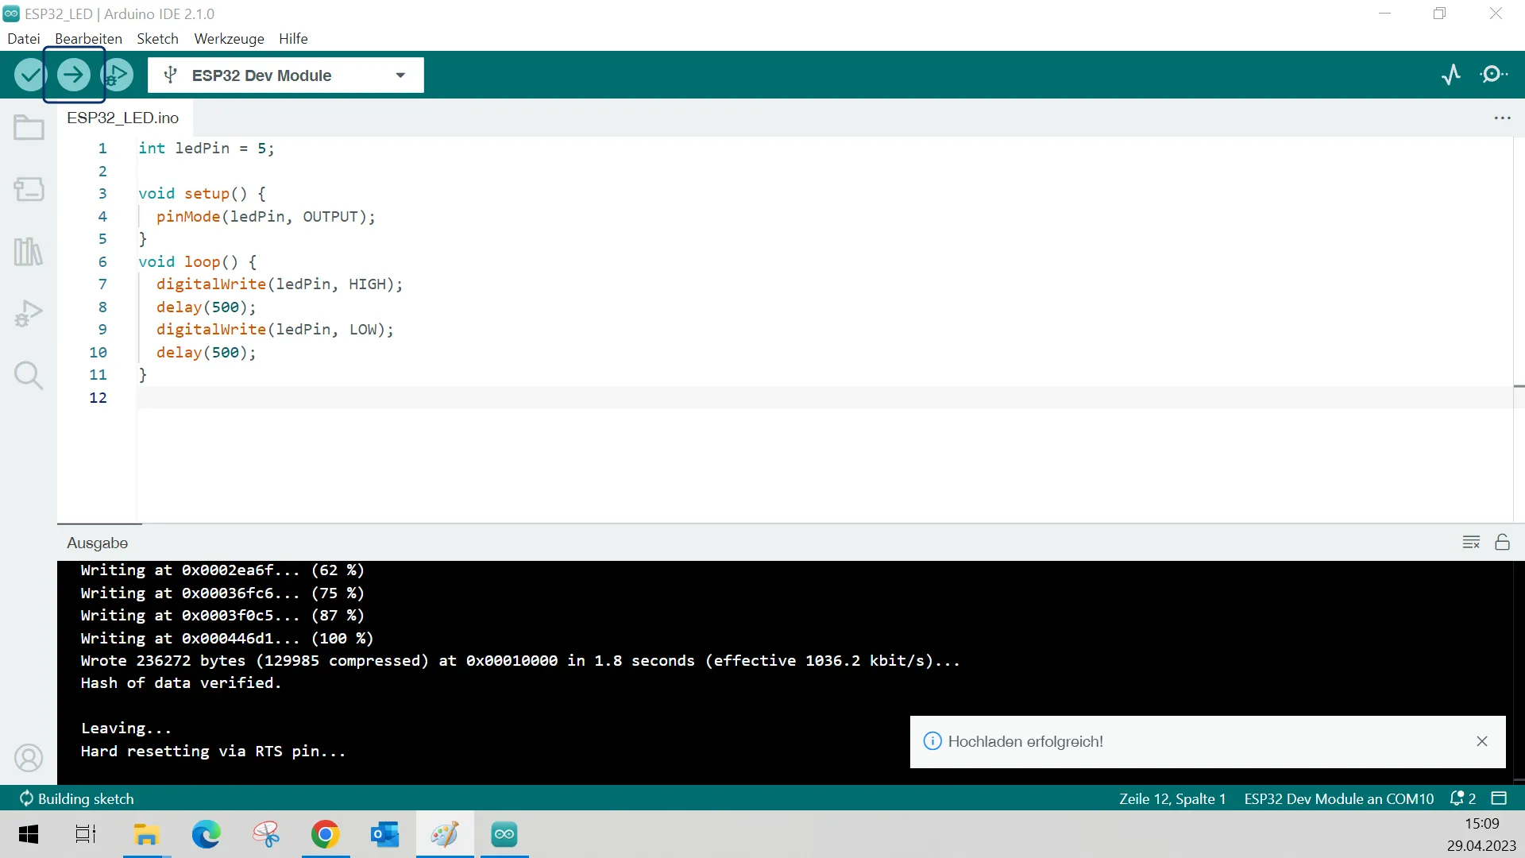This screenshot has width=1525, height=858.
Task: Open the Werkzeuge menu
Action: click(x=229, y=39)
